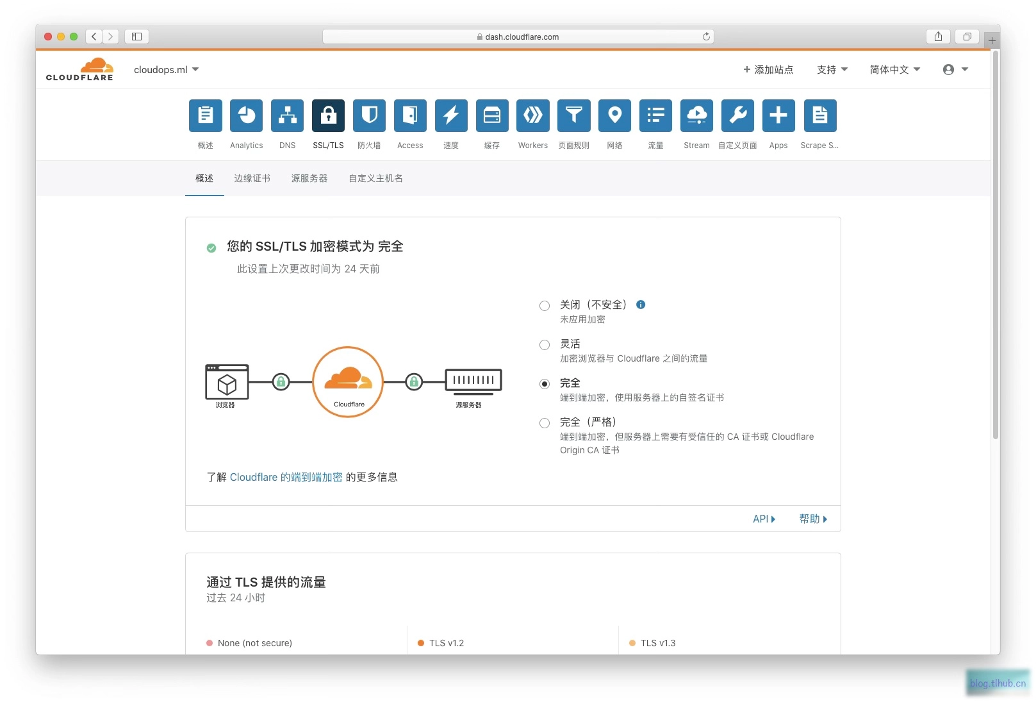Switch to the 概述 sub-tab

point(204,178)
